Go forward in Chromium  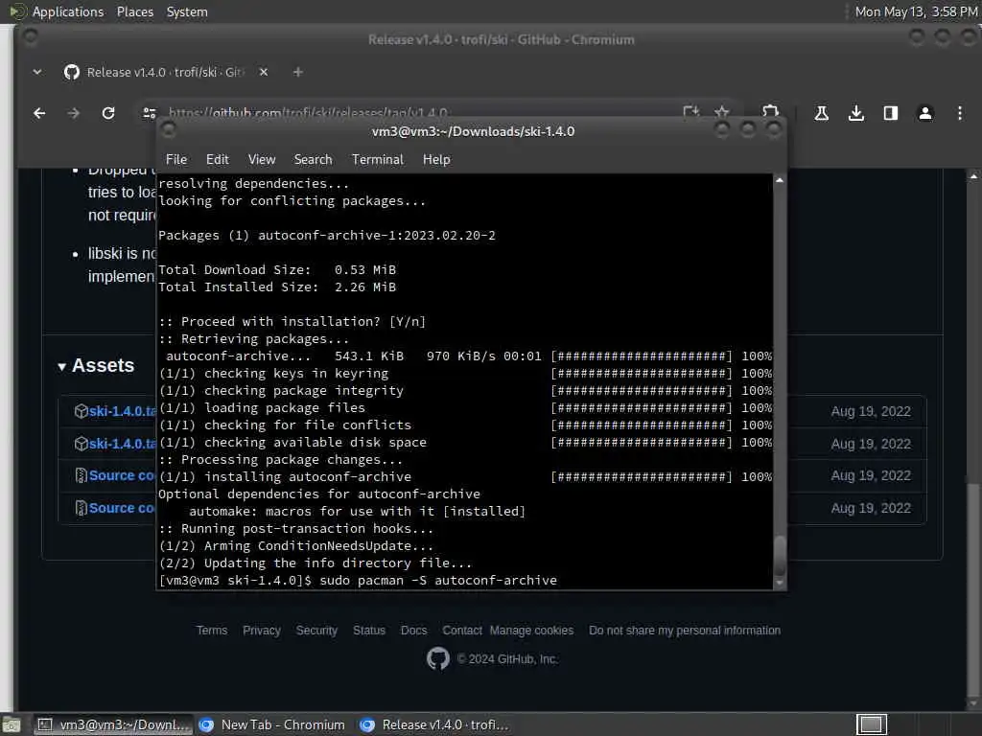pyautogui.click(x=73, y=113)
